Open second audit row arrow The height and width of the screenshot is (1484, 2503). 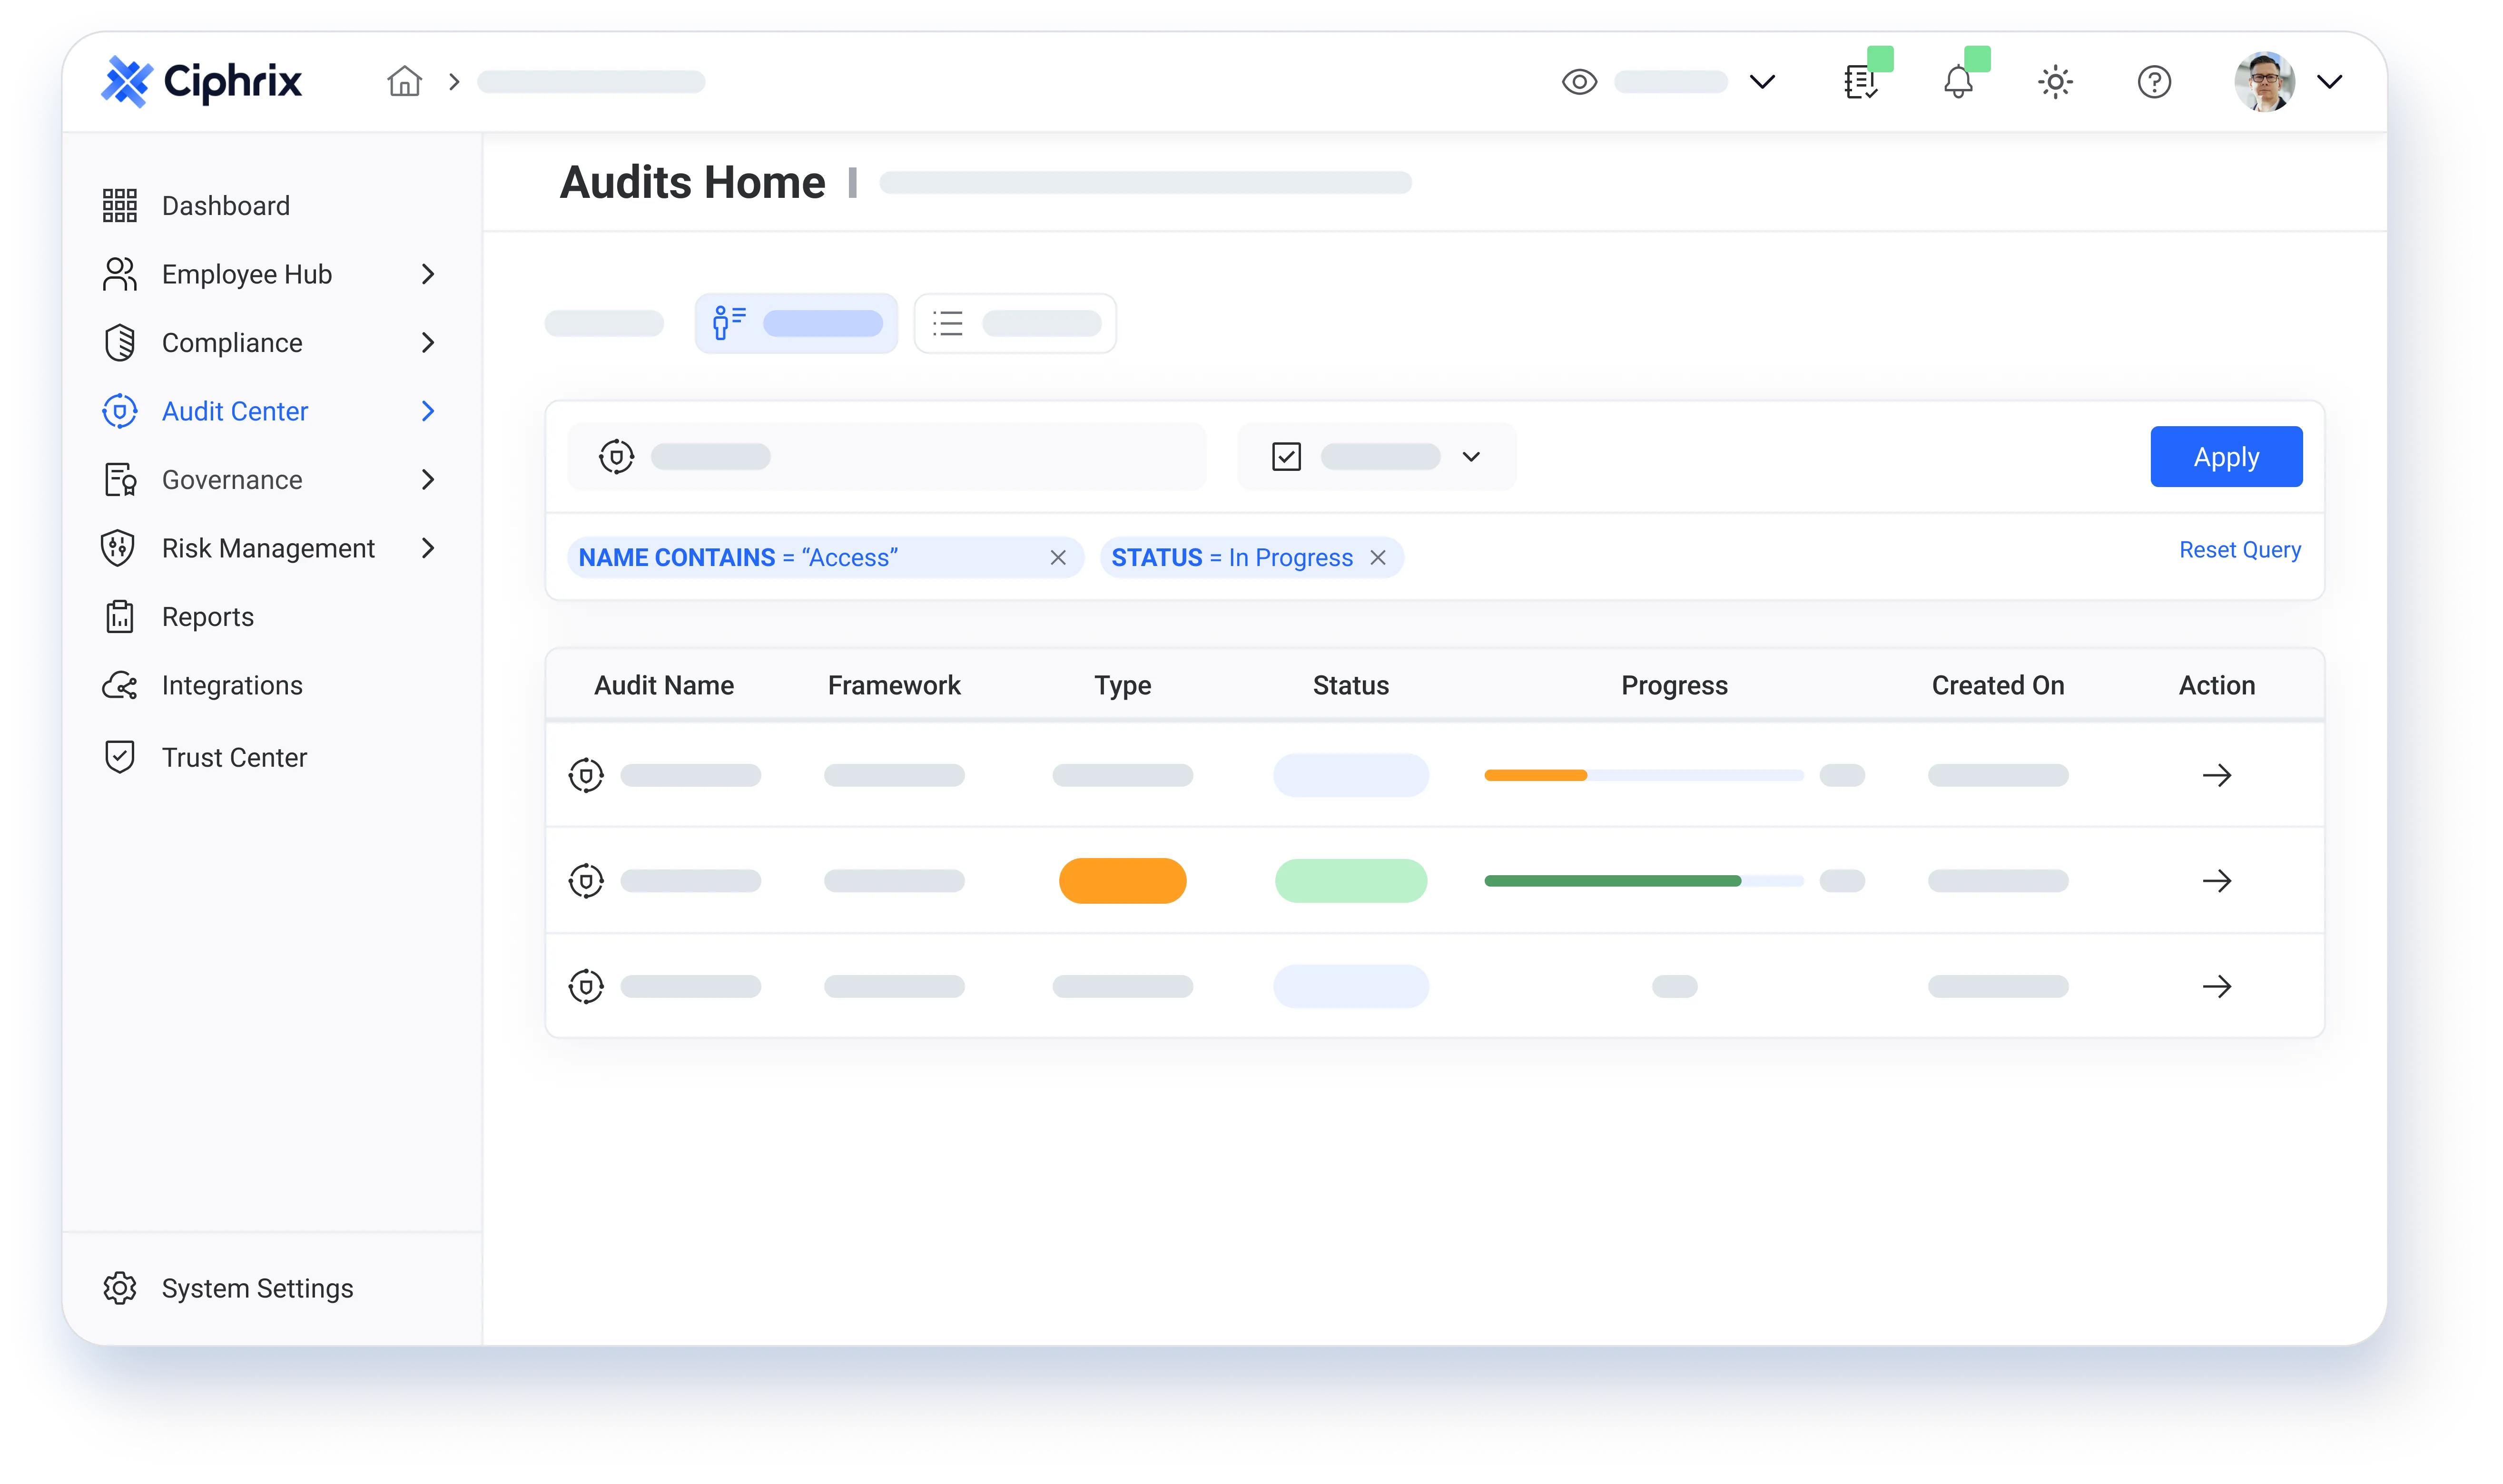pyautogui.click(x=2216, y=881)
